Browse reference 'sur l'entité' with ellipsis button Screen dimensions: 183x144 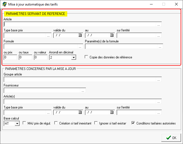click(x=159, y=35)
